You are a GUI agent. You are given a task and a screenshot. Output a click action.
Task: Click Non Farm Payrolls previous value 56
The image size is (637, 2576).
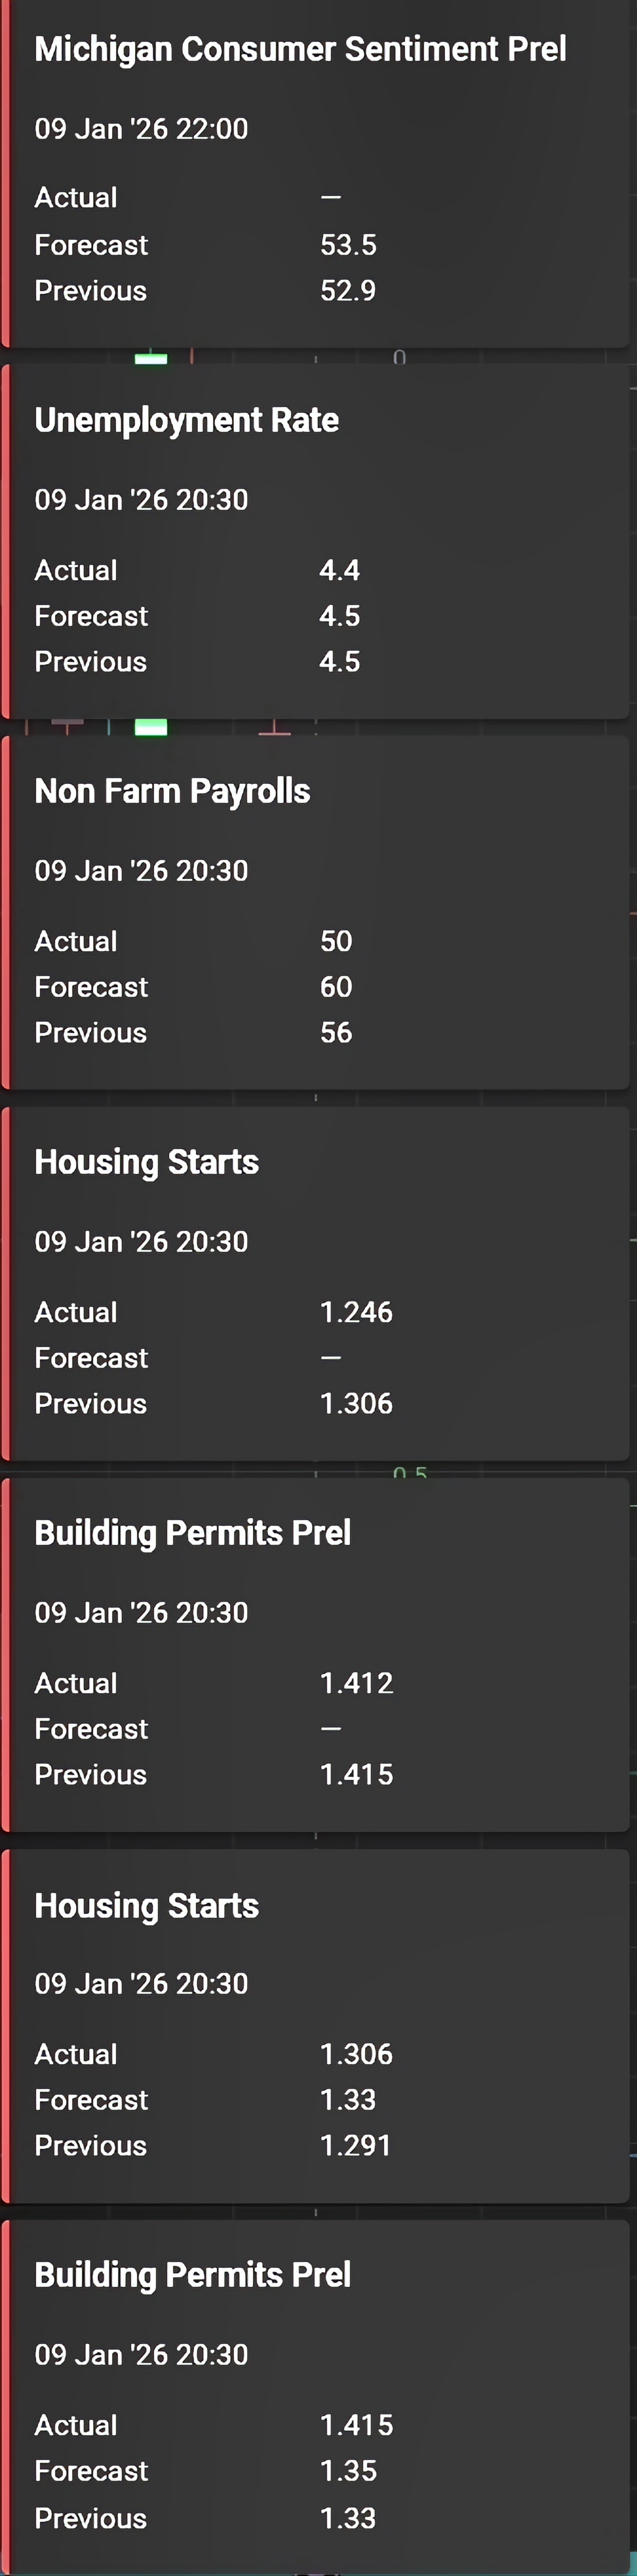336,1033
